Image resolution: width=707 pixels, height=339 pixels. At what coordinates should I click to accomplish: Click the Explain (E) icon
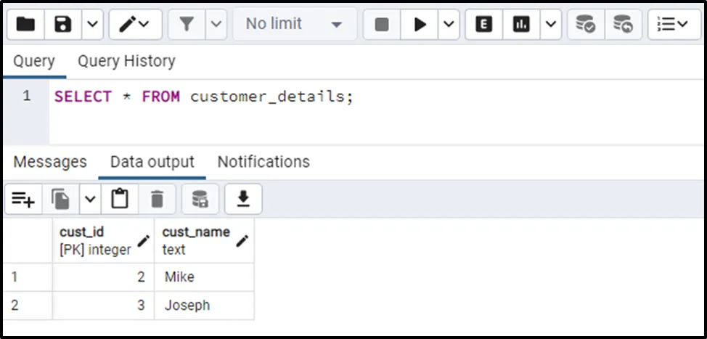[x=483, y=25]
